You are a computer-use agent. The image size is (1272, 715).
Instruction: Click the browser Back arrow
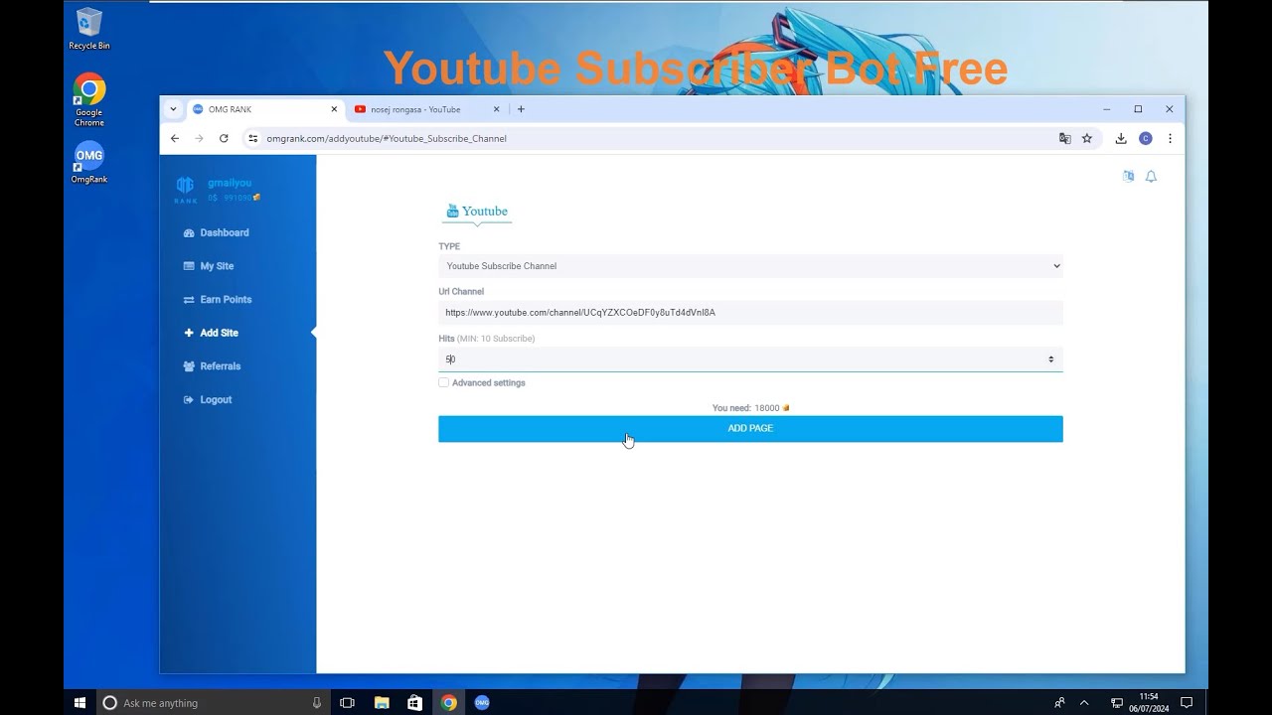pyautogui.click(x=175, y=138)
